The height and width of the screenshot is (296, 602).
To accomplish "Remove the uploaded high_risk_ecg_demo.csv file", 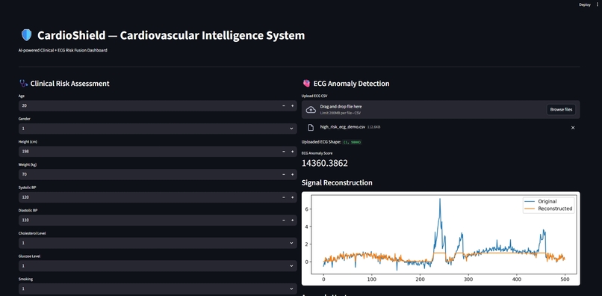I will 573,128.
